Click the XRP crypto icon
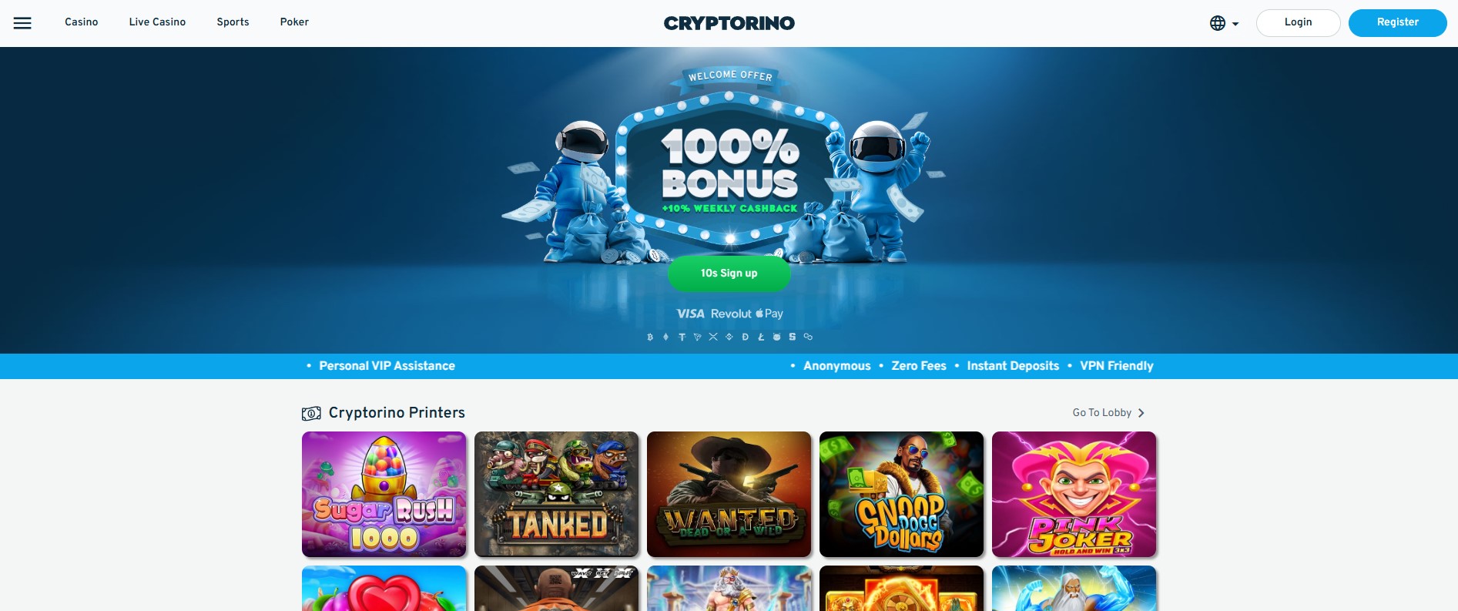This screenshot has height=611, width=1458. [713, 337]
